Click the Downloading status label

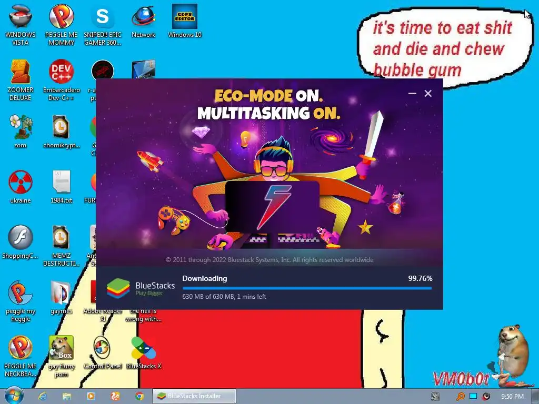tap(205, 278)
